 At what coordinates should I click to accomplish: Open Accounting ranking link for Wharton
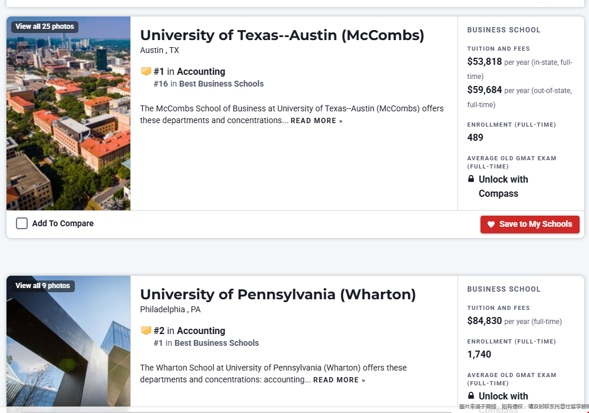tap(200, 331)
